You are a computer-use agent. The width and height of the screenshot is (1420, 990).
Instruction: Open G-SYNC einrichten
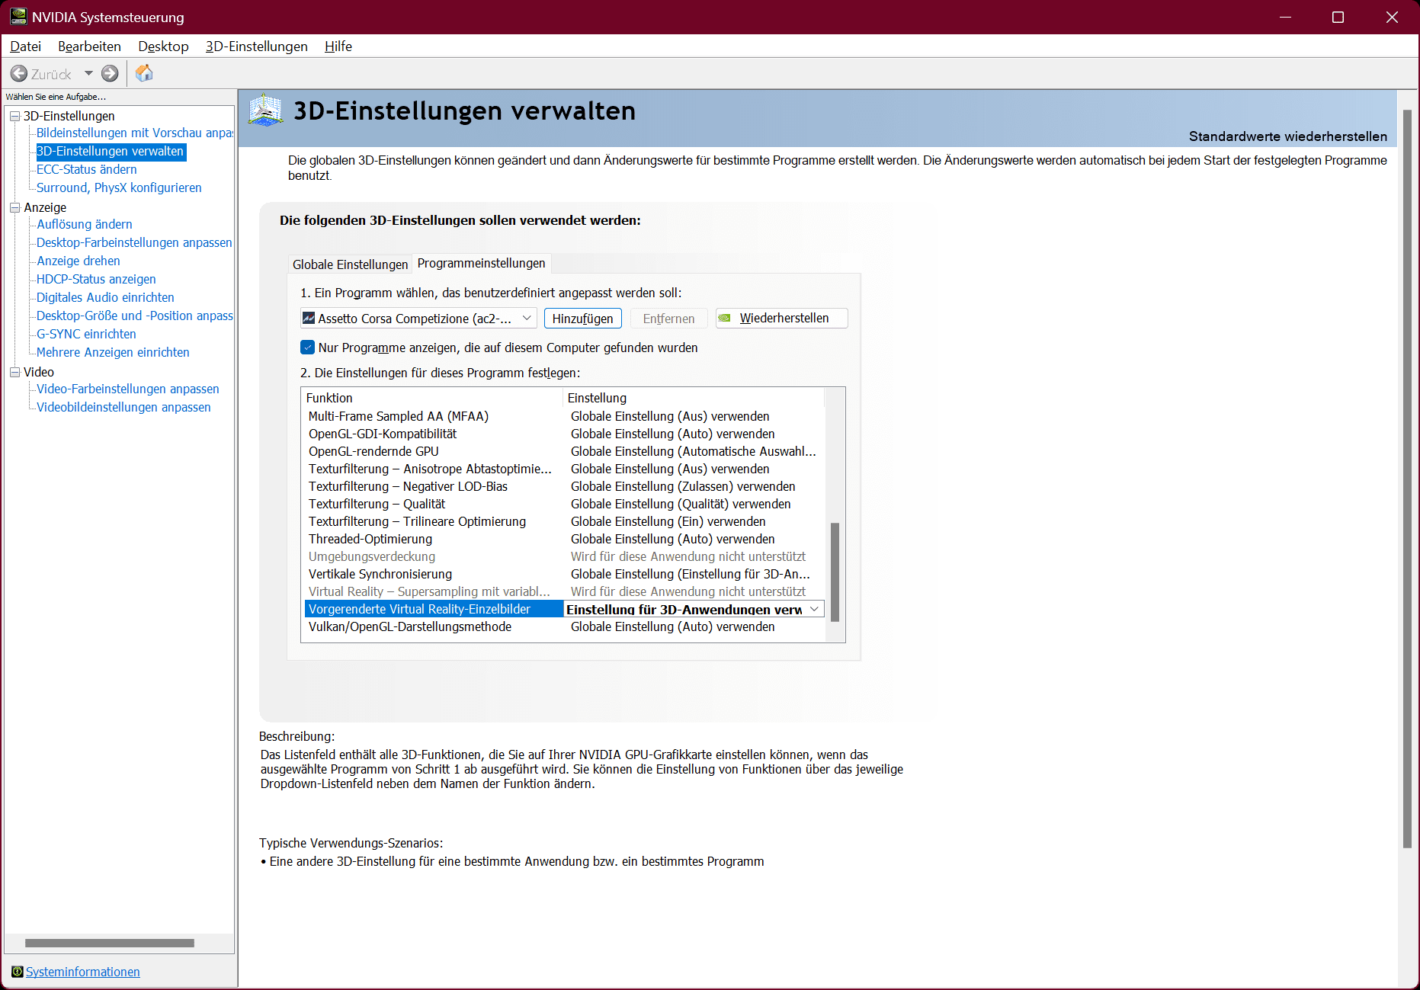coord(86,334)
